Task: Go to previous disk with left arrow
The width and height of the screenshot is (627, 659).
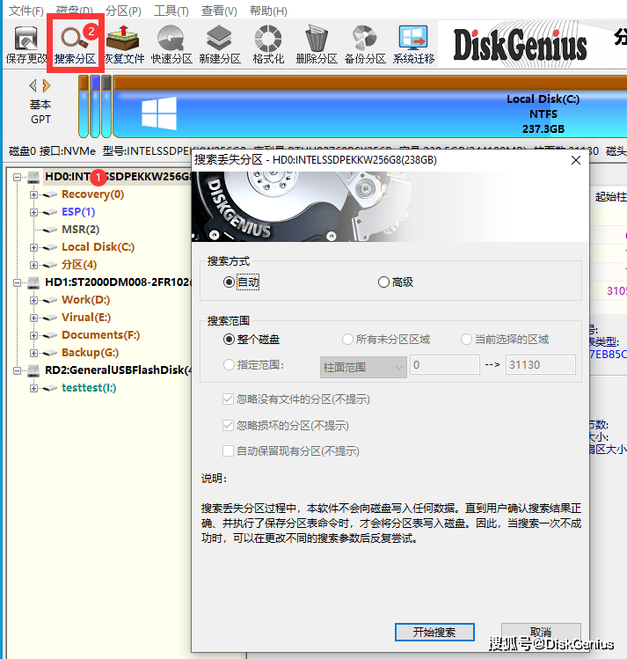Action: [33, 85]
